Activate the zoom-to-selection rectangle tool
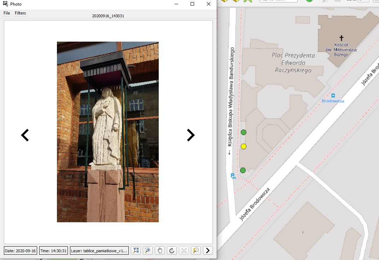The image size is (379, 260). click(x=148, y=250)
